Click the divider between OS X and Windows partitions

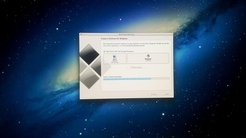127,58
